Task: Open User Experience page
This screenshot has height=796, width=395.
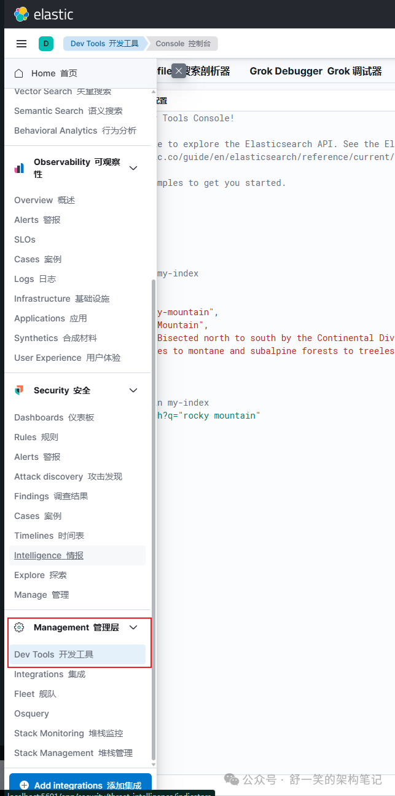Action: click(x=67, y=358)
